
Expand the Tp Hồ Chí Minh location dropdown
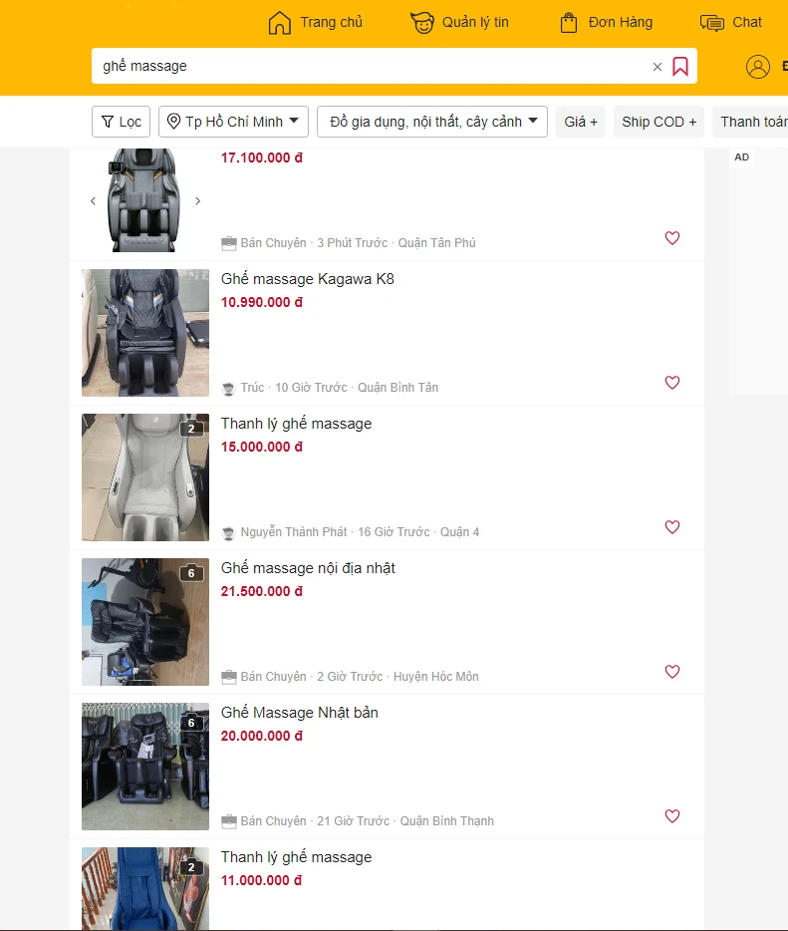(234, 122)
